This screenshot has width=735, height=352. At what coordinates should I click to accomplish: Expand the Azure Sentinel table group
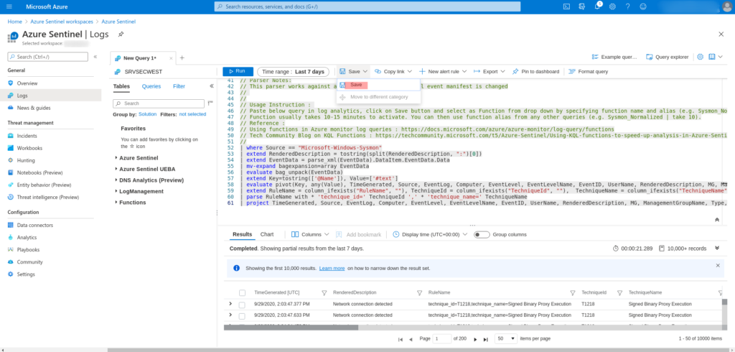(x=116, y=158)
